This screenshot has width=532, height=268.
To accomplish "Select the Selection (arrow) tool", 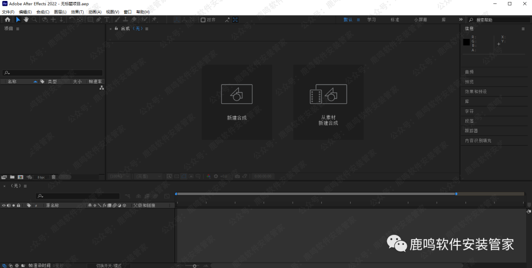I will coord(18,20).
